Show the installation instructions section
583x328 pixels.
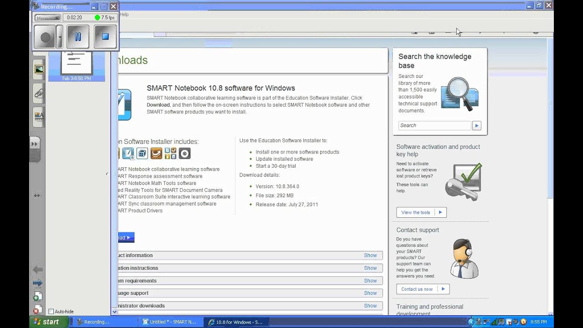click(x=370, y=268)
